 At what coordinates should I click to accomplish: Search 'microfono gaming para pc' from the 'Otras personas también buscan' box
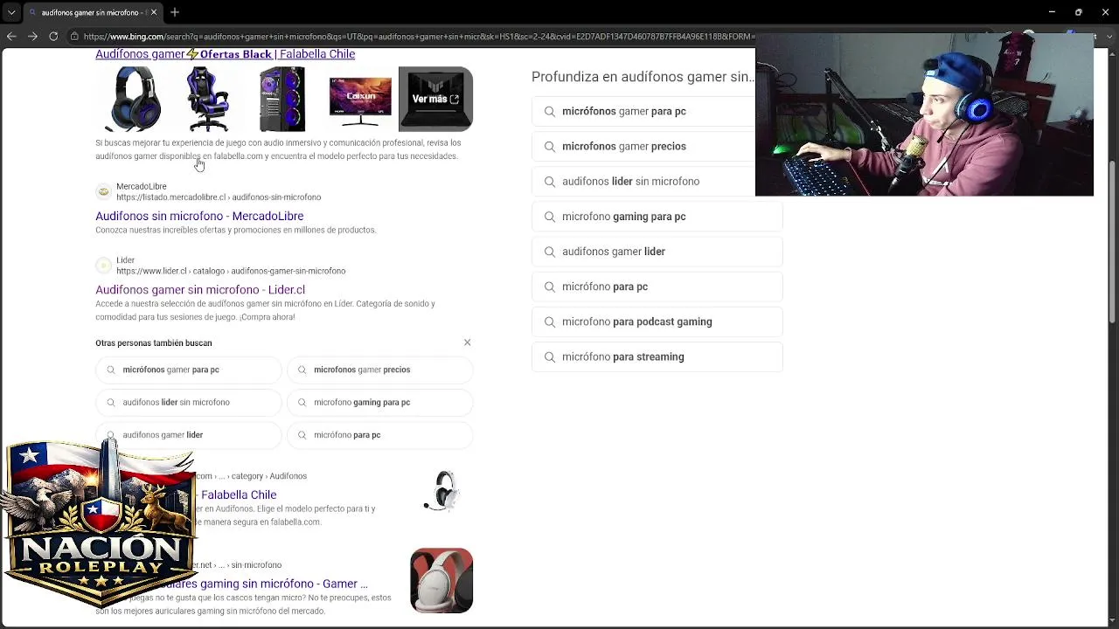click(380, 403)
